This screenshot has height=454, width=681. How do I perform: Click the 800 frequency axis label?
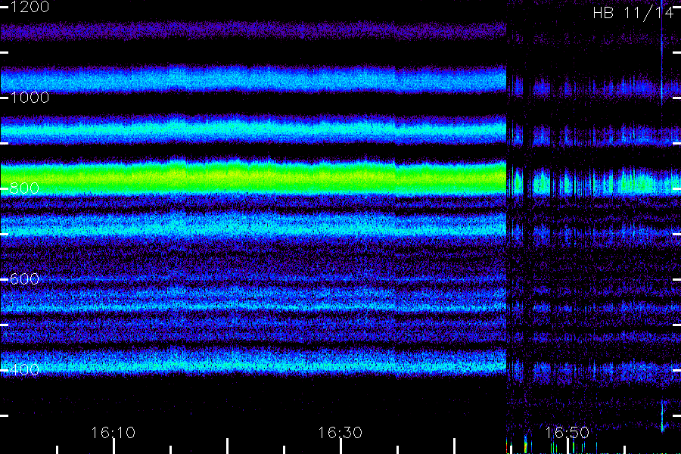pos(24,188)
